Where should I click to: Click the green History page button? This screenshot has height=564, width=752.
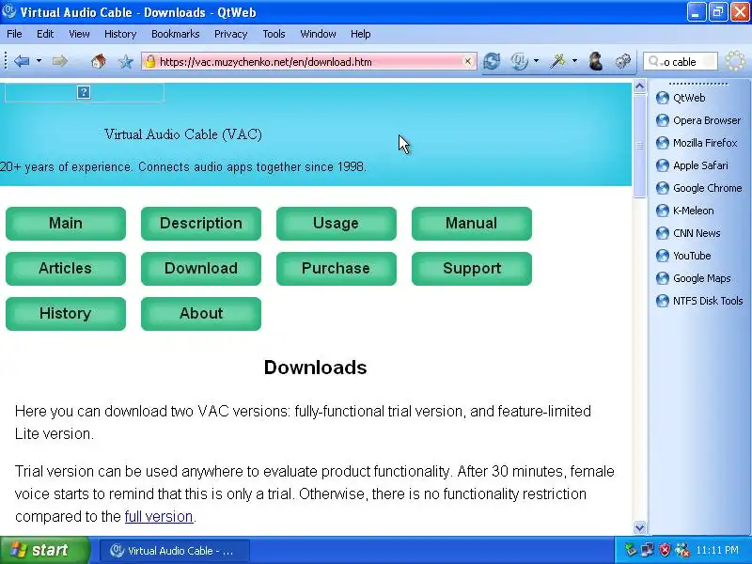[x=66, y=314]
